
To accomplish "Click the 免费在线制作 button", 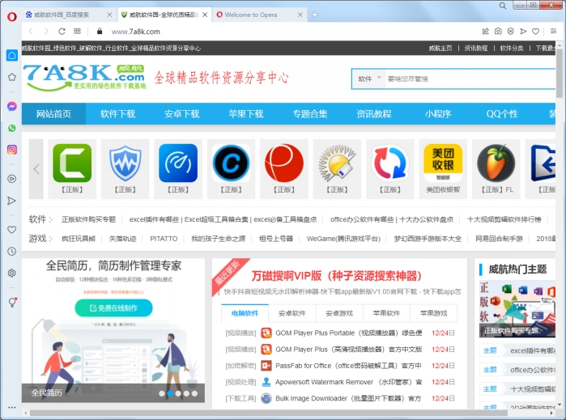I will (x=113, y=308).
